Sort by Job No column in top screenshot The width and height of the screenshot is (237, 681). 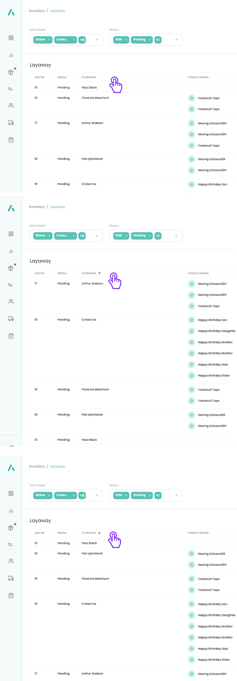39,77
